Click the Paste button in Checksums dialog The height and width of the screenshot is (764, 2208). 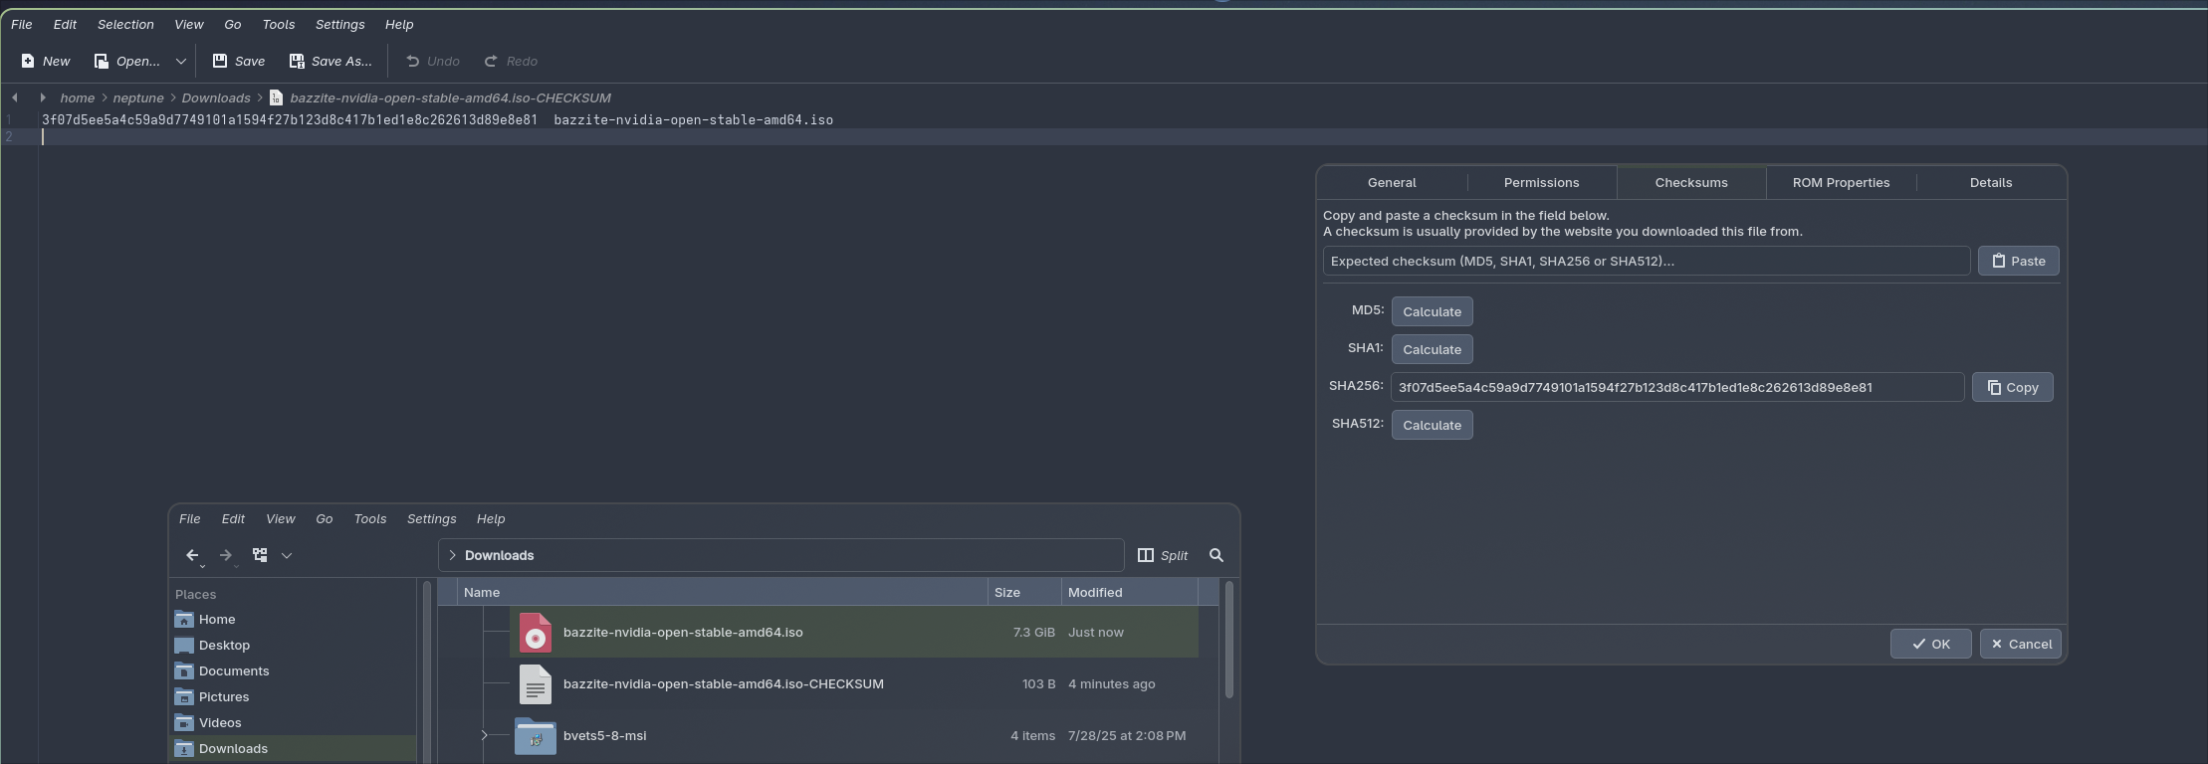click(2018, 261)
